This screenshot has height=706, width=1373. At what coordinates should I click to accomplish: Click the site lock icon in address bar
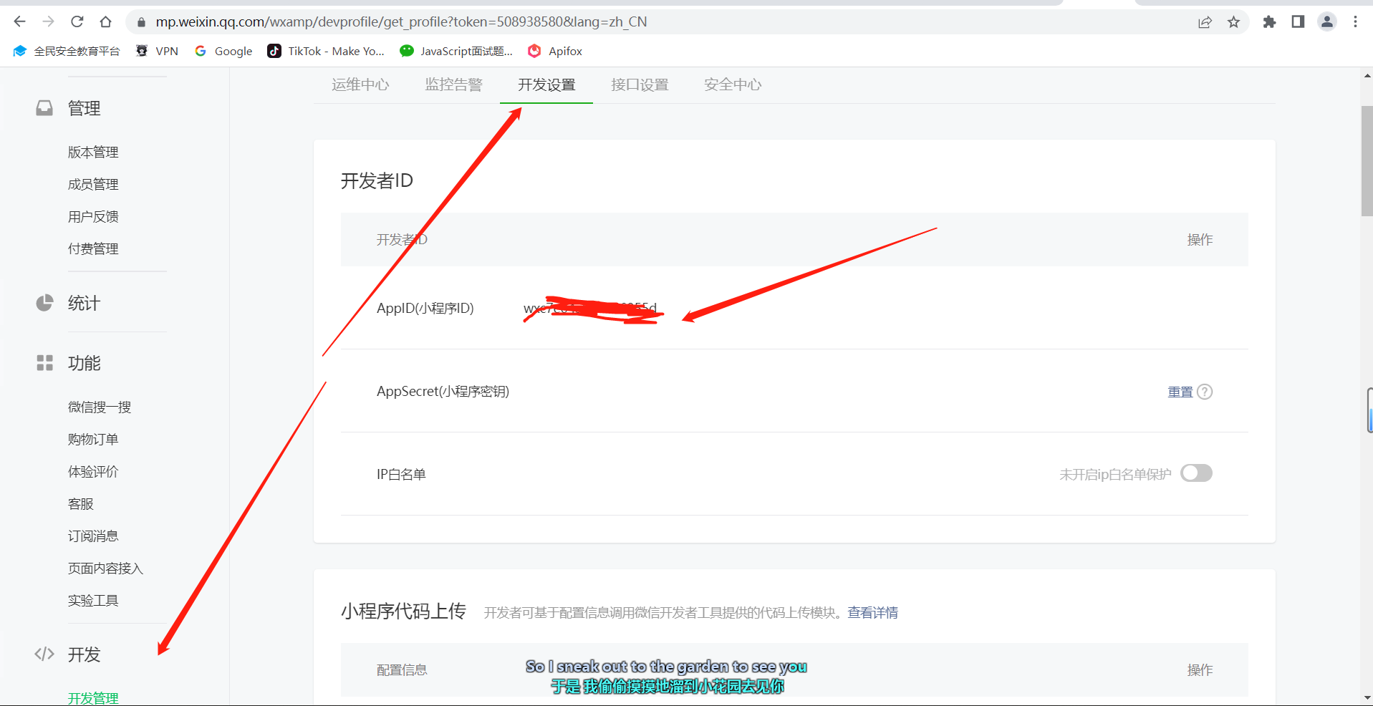141,22
